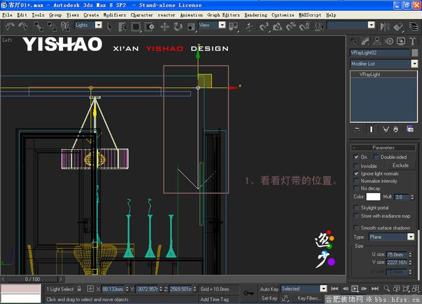Toggle the 3D Snaps icon

(x=264, y=27)
